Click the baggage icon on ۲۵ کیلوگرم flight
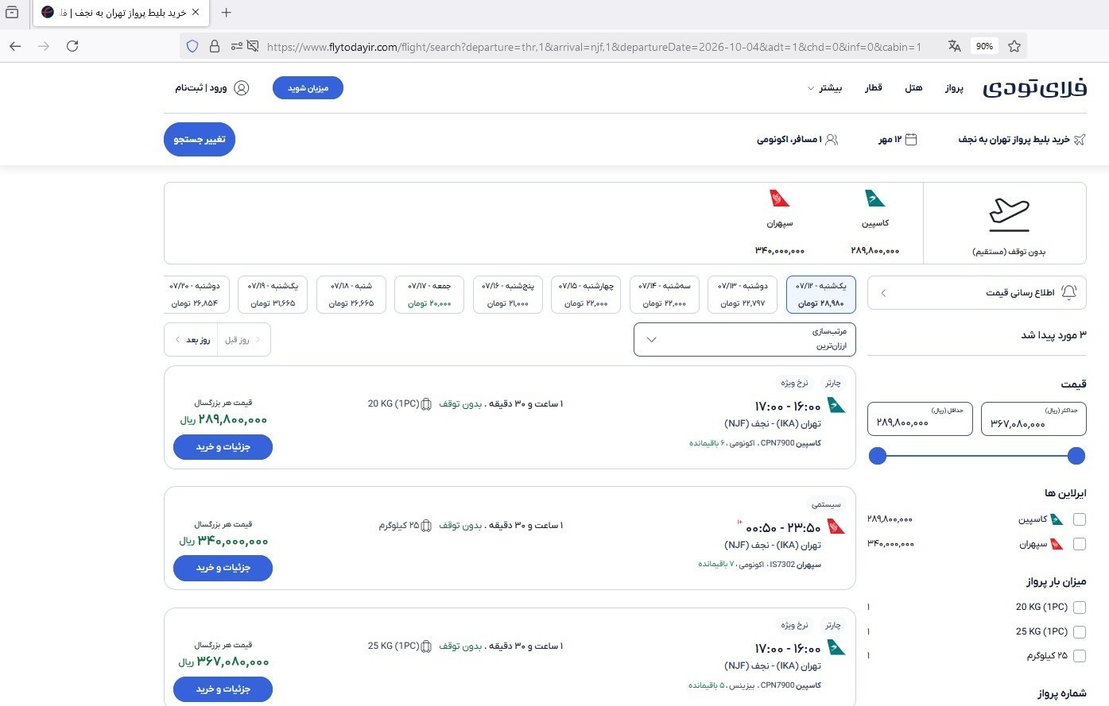 coord(426,526)
